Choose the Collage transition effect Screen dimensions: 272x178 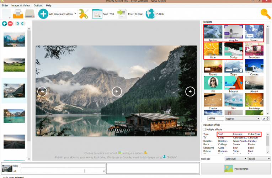[222, 144]
